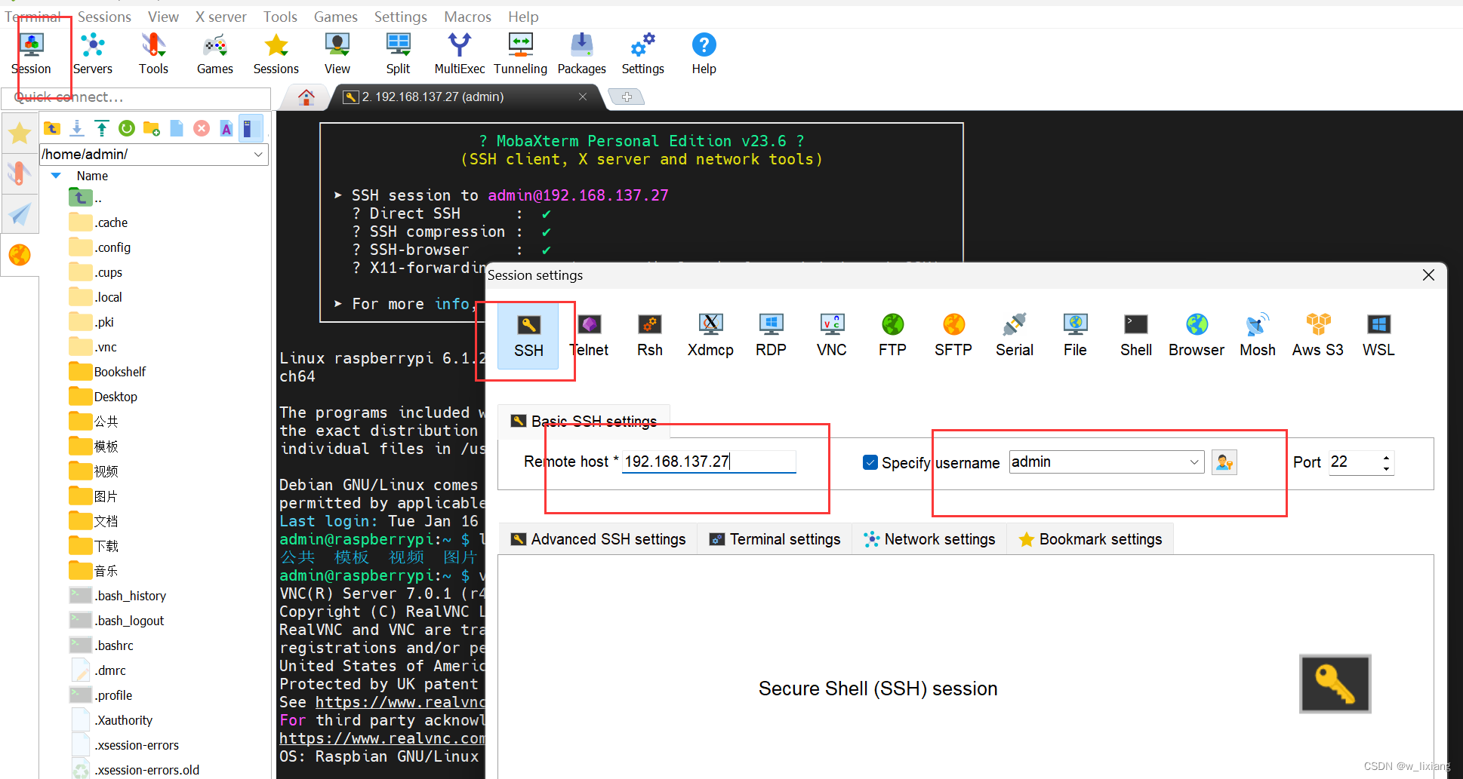Open the Macros menu
The height and width of the screenshot is (779, 1463).
tap(467, 17)
